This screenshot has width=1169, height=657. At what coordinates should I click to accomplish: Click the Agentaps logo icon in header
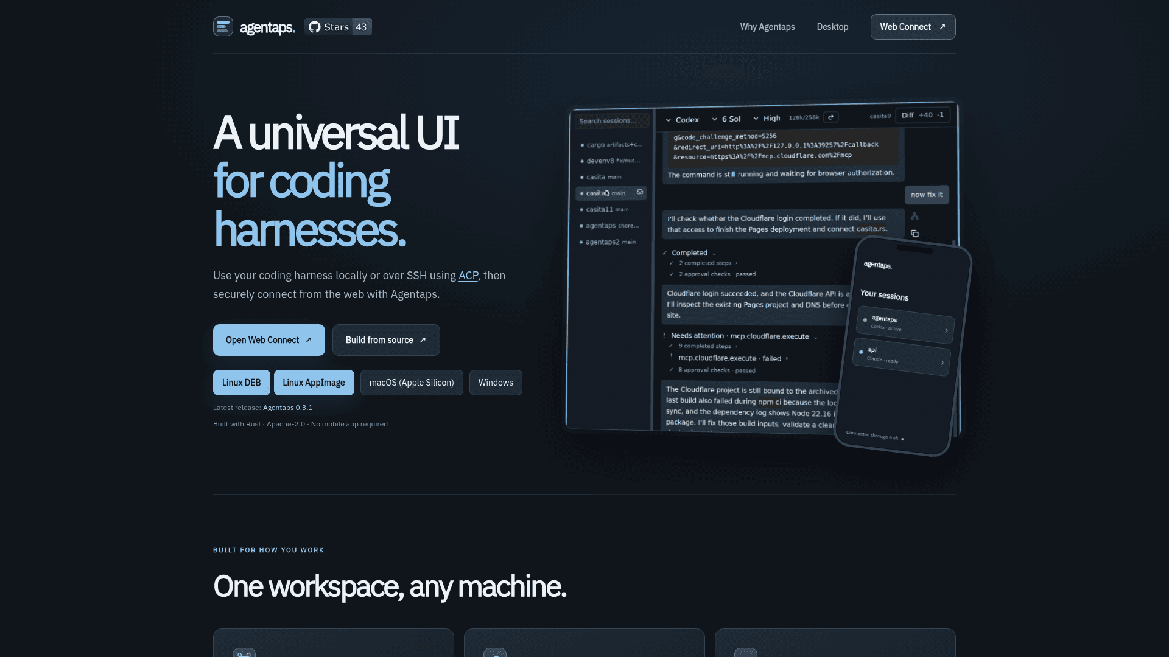pos(223,27)
